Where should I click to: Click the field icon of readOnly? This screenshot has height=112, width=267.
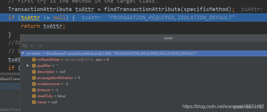tap(34, 96)
